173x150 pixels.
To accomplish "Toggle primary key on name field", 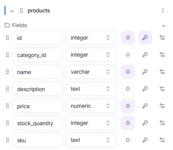I will tap(145, 72).
